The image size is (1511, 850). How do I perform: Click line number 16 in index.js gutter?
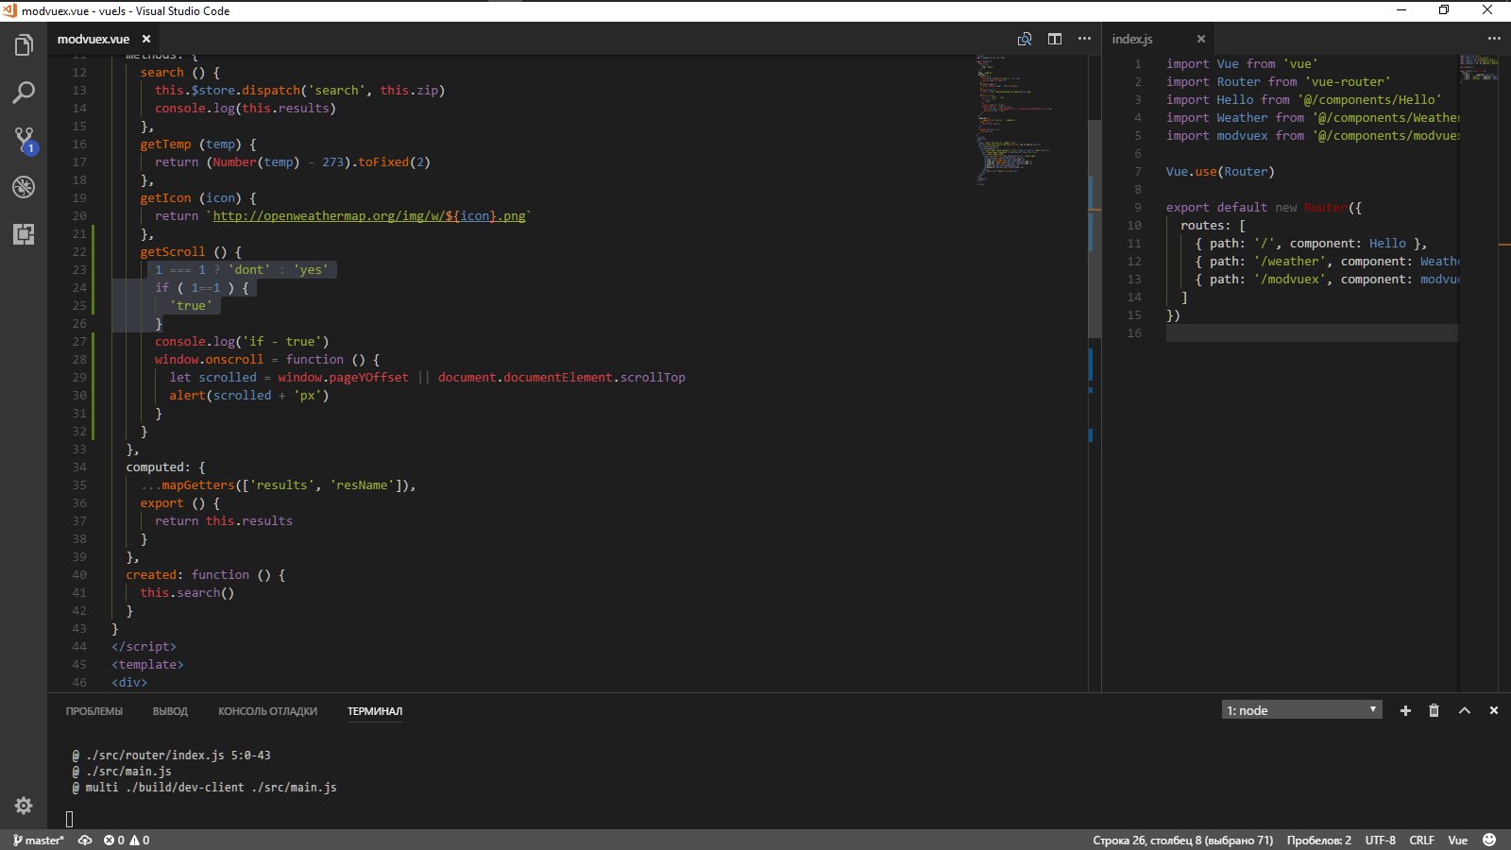(x=1134, y=332)
